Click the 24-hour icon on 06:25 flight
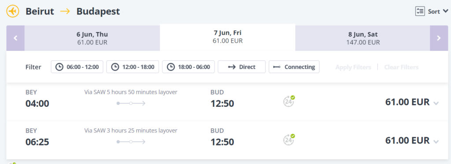The width and height of the screenshot is (451, 164). (289, 139)
